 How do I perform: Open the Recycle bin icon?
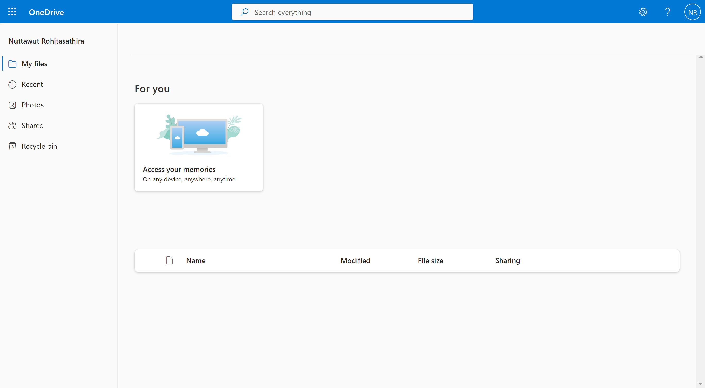[x=13, y=146]
